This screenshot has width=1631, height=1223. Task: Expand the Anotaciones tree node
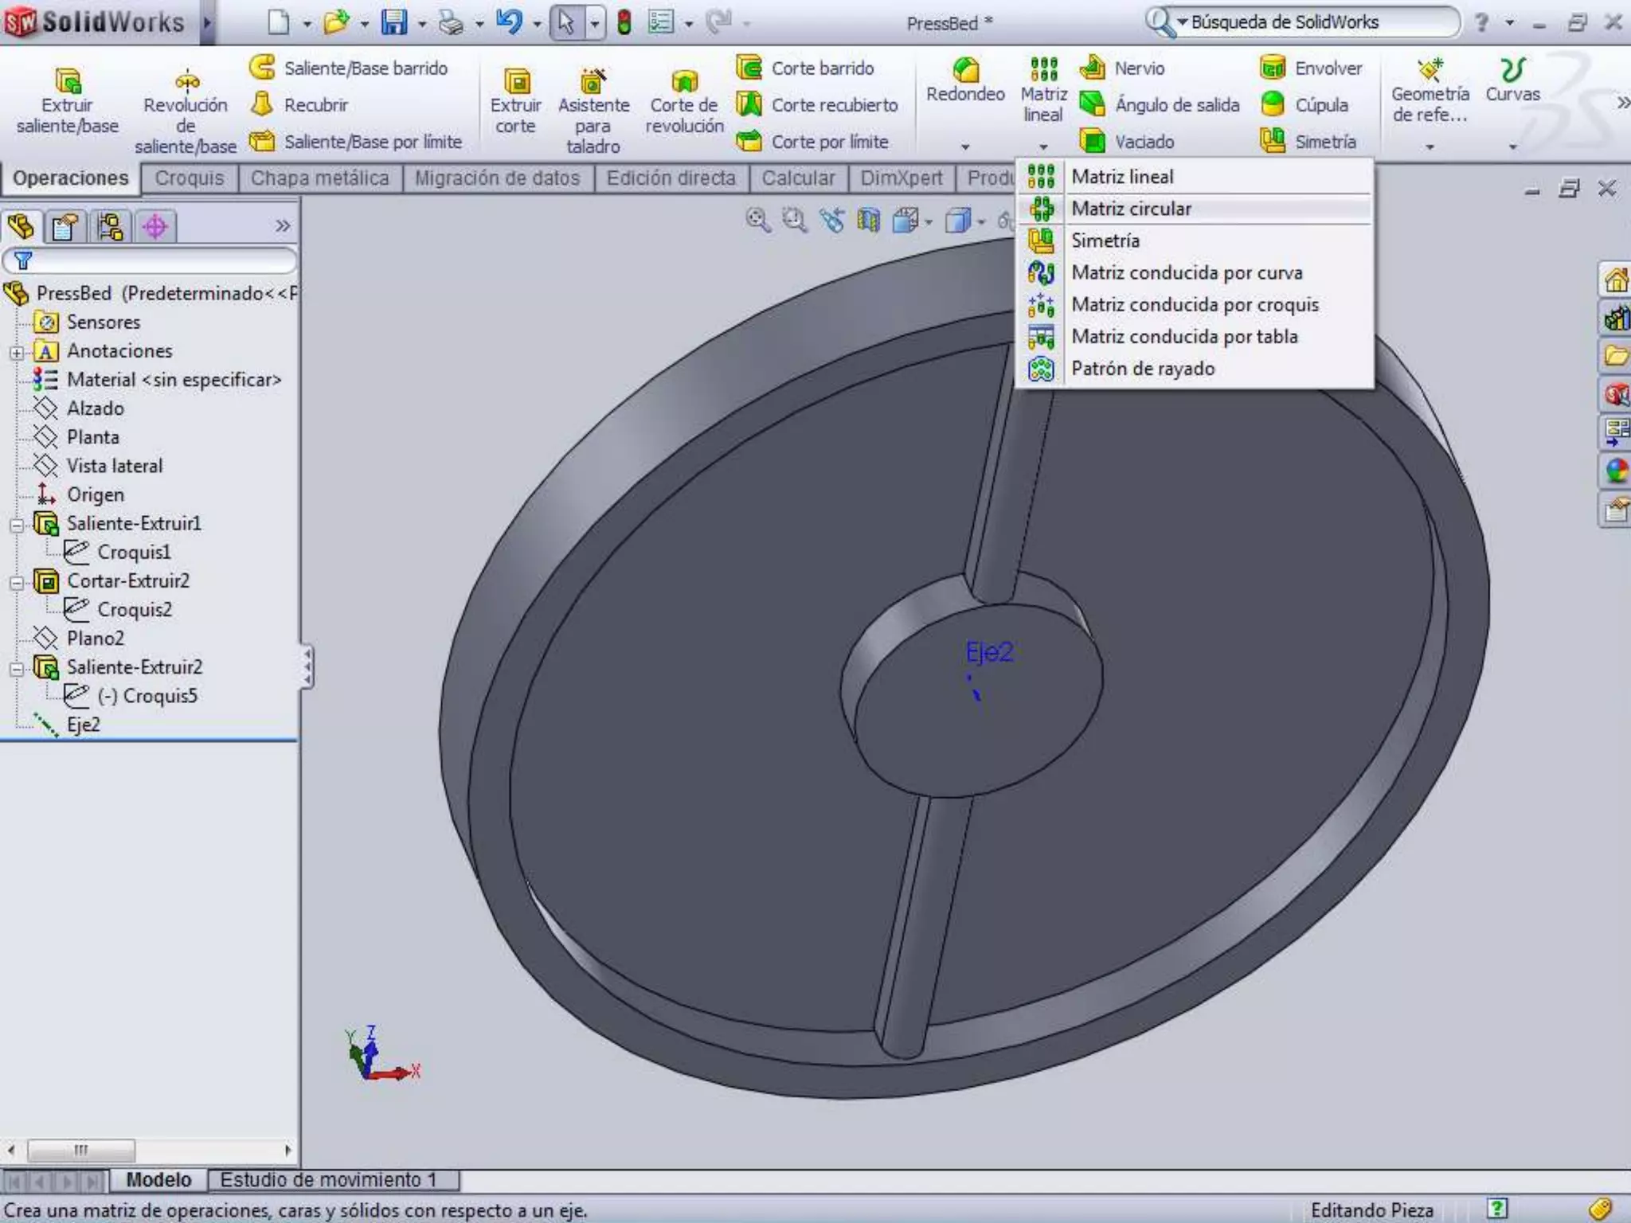[17, 352]
